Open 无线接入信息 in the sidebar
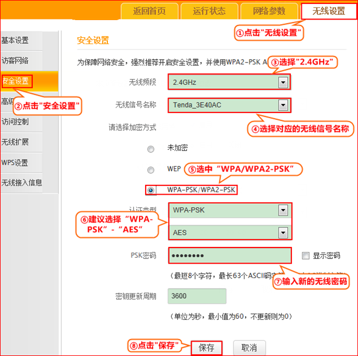Image resolution: width=358 pixels, height=356 pixels. tap(22, 183)
